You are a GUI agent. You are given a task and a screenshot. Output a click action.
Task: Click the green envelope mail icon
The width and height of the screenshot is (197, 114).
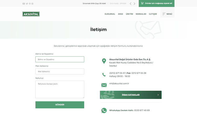pos(104,85)
